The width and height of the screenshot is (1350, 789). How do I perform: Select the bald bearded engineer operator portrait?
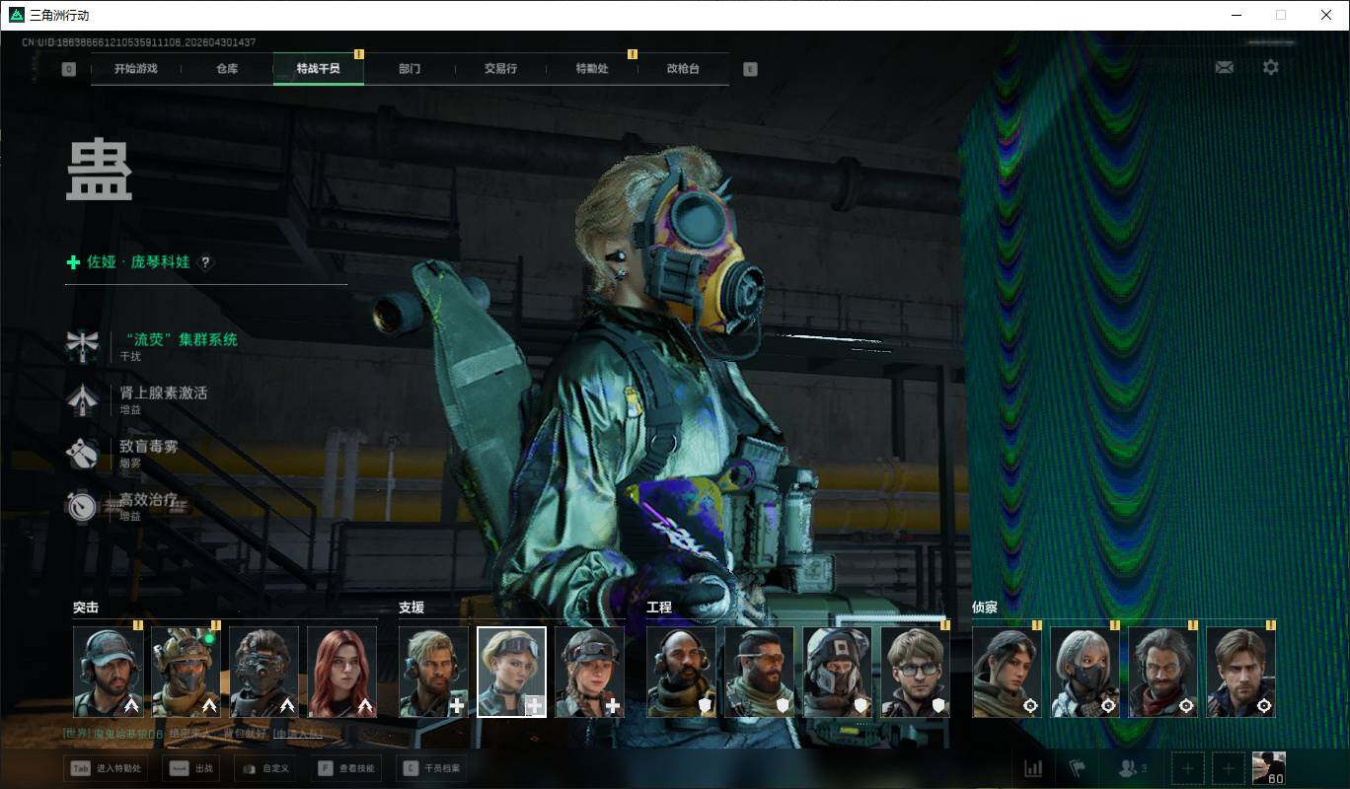682,672
